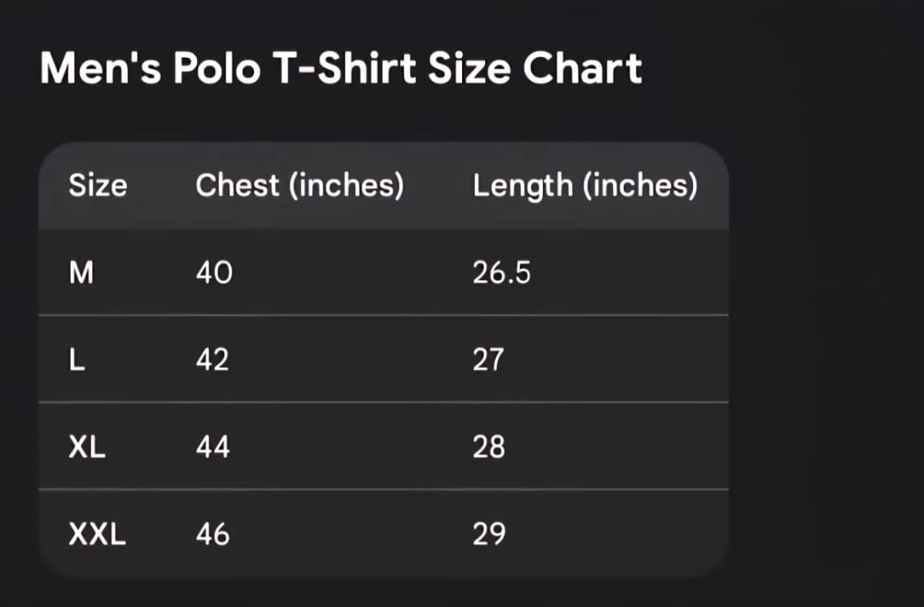Select the M size cell
The image size is (924, 607).
click(81, 273)
